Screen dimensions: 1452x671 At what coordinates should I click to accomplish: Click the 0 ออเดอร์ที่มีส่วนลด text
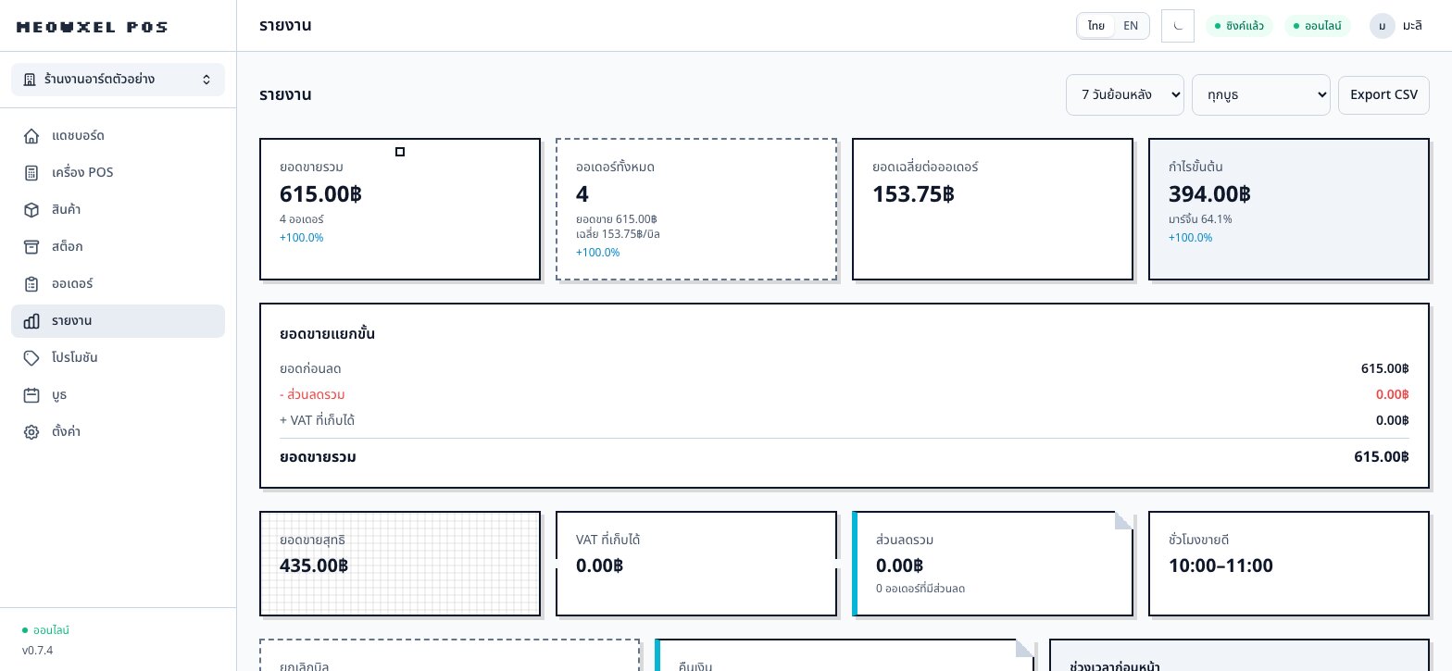tap(920, 589)
